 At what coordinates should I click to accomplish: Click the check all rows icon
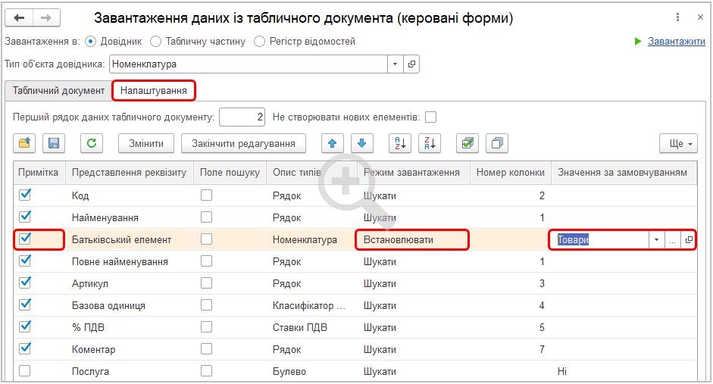coord(468,144)
